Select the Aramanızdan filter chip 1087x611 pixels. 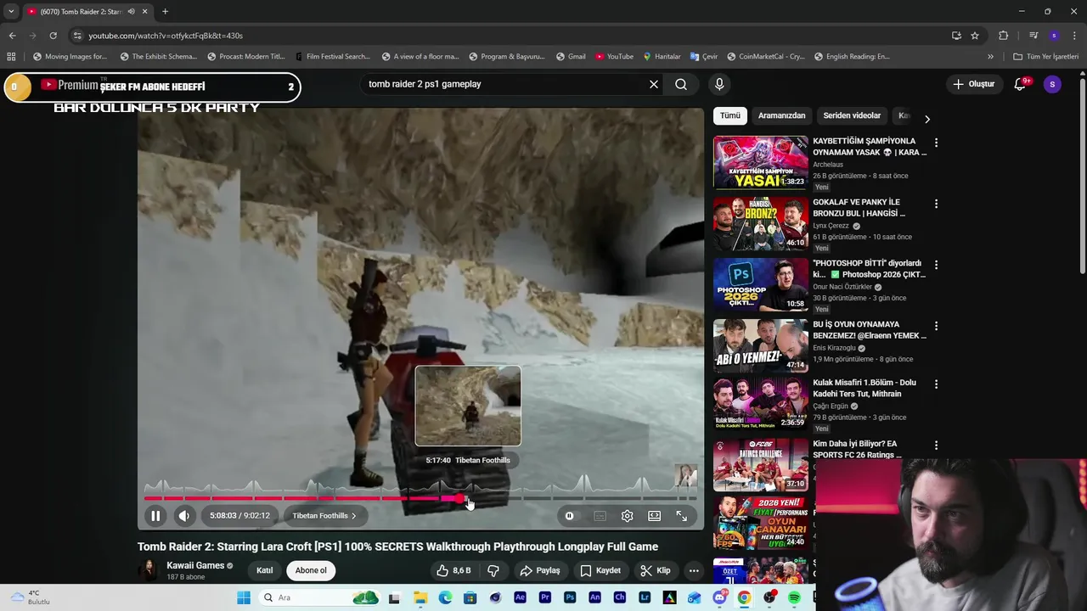[x=781, y=115]
